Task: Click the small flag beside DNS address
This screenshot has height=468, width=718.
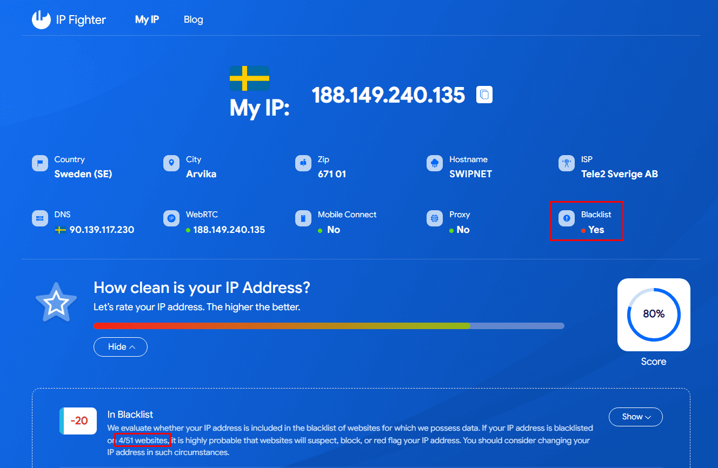Action: 61,230
